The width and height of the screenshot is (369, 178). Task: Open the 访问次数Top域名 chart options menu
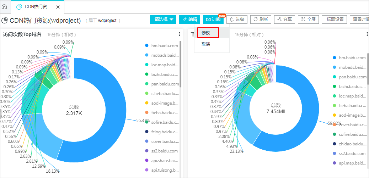point(180,34)
